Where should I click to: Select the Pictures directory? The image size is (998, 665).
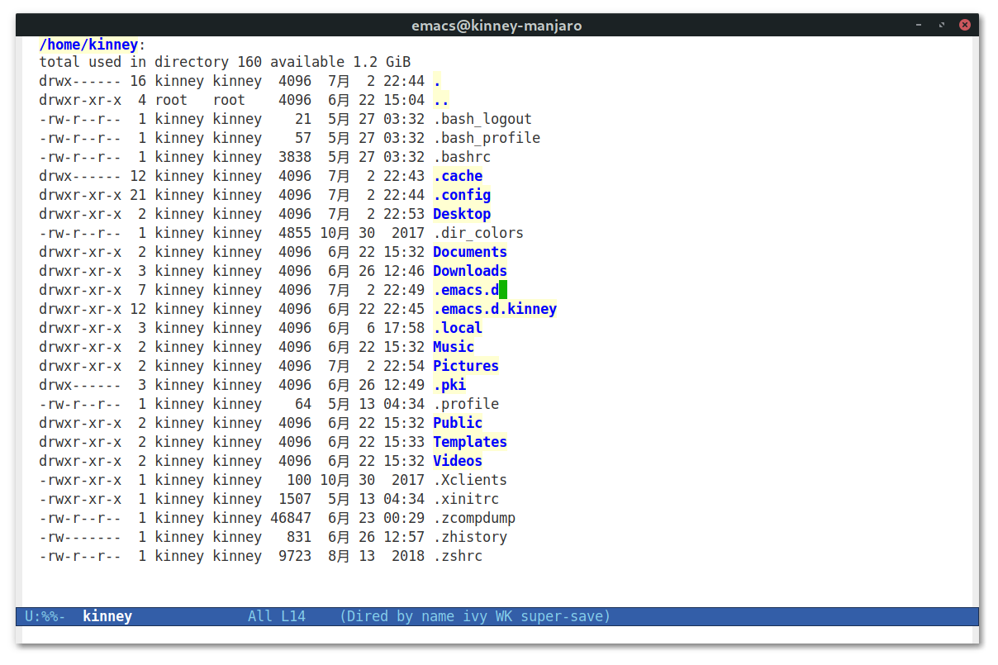[x=465, y=366]
